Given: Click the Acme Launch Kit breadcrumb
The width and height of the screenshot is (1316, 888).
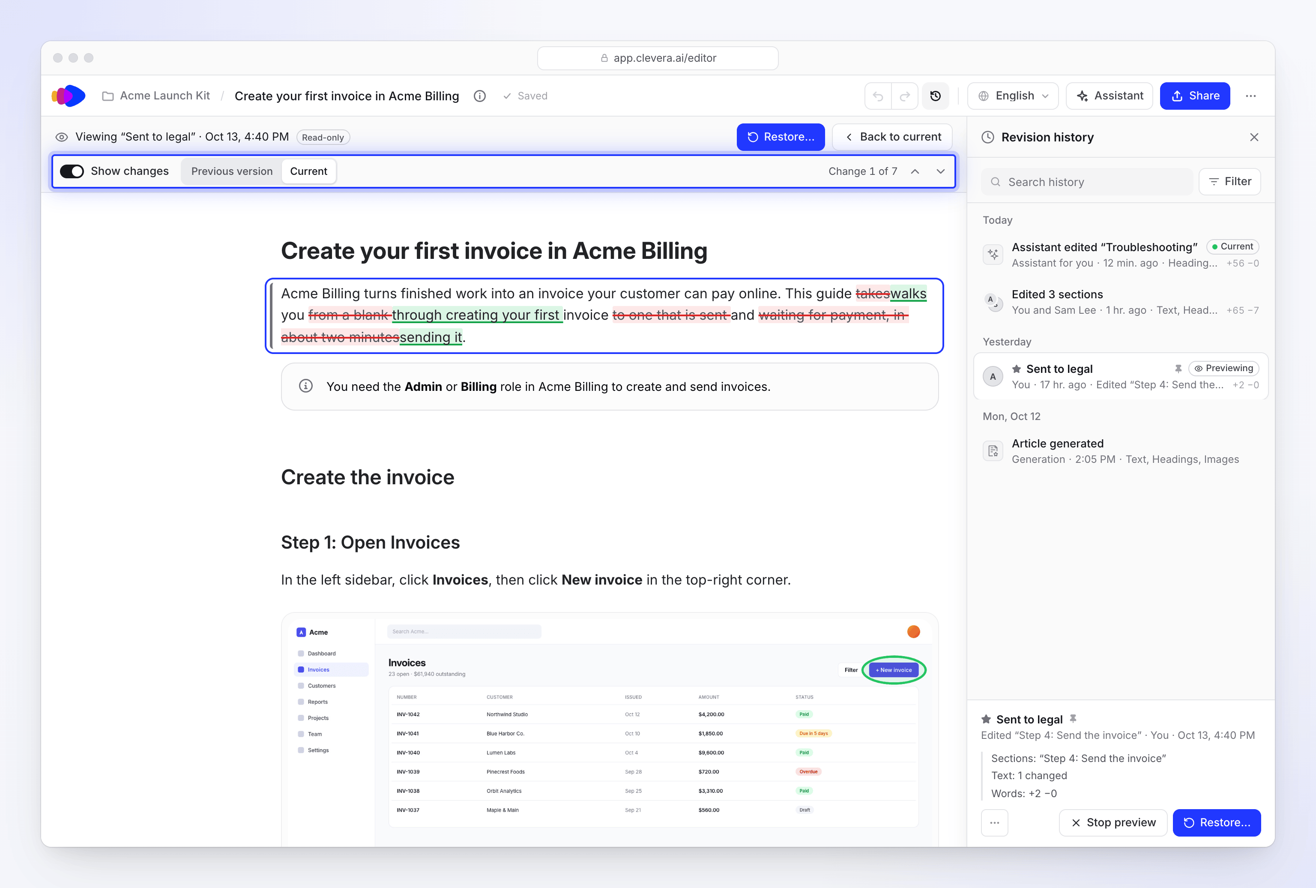Looking at the screenshot, I should pos(164,96).
